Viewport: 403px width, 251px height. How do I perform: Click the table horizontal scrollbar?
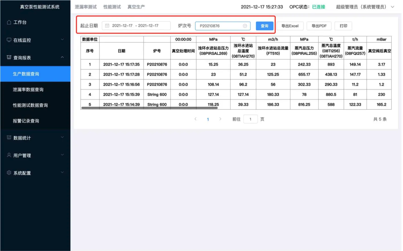149,108
